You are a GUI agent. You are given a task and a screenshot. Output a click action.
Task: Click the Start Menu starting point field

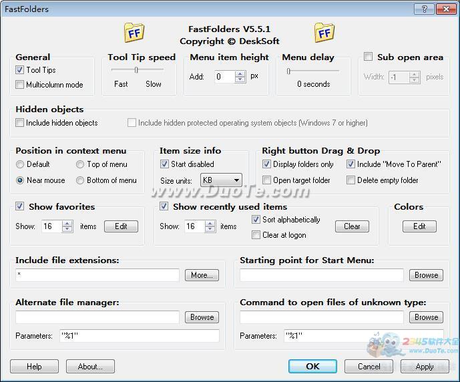coord(322,275)
